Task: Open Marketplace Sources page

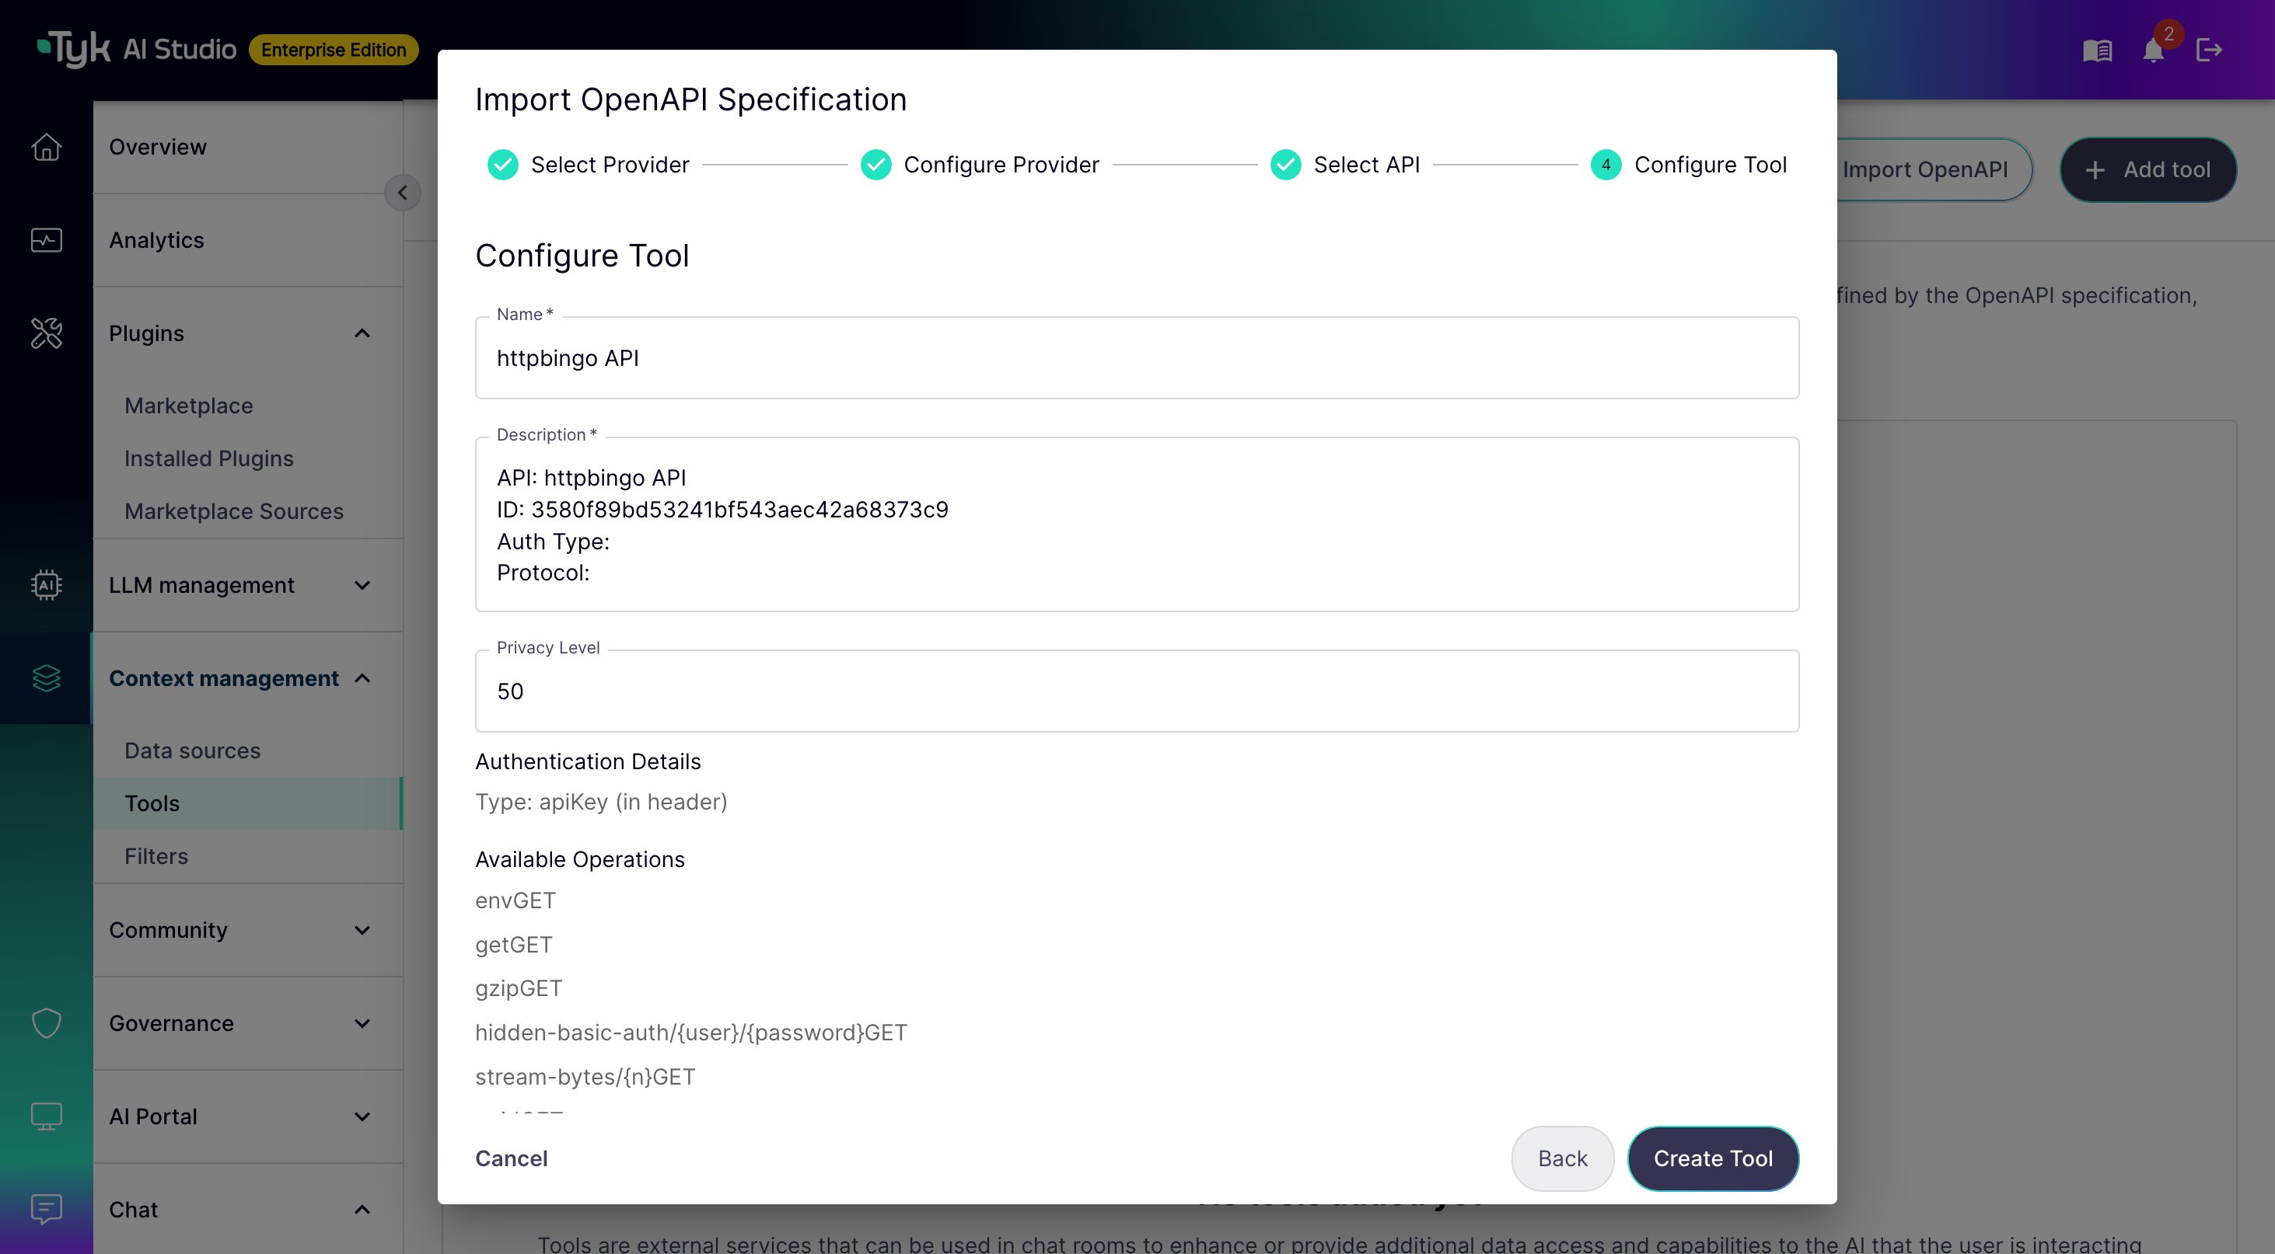Action: [248, 511]
